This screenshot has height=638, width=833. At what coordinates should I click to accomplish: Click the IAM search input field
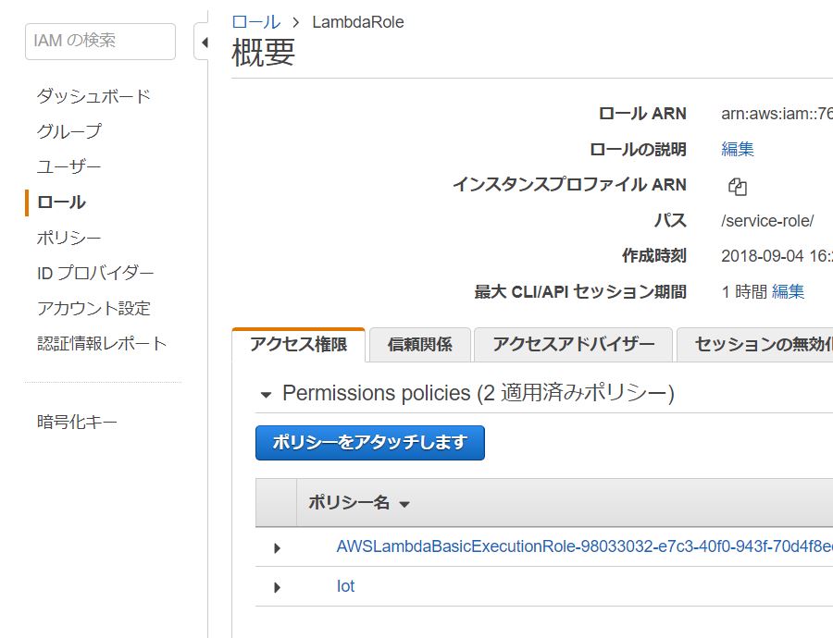click(99, 41)
